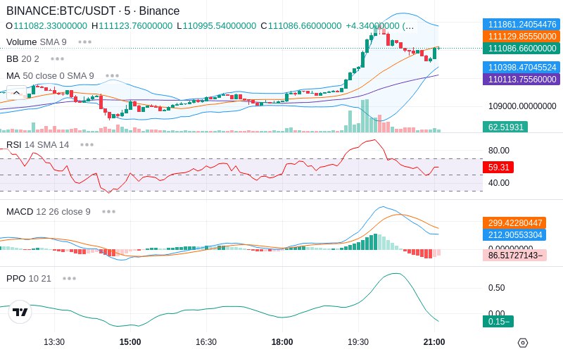Collapse the indicator legend chevron button

16,93
